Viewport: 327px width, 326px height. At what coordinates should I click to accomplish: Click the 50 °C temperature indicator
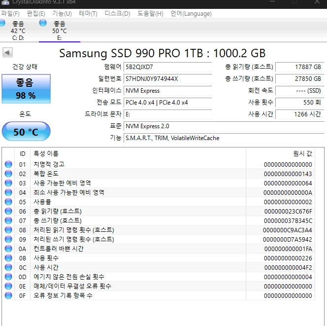[x=26, y=132]
